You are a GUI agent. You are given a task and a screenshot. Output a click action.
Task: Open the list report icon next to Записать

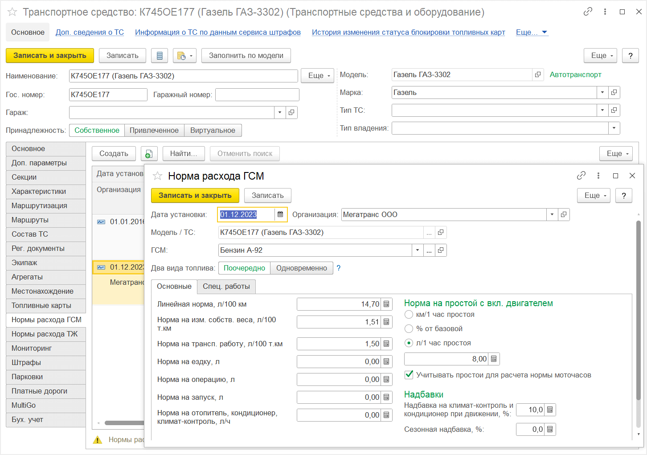pos(160,56)
